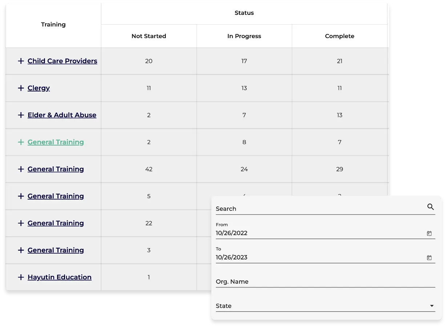Focus the Search text field
This screenshot has height=328, width=447.
tap(316, 209)
